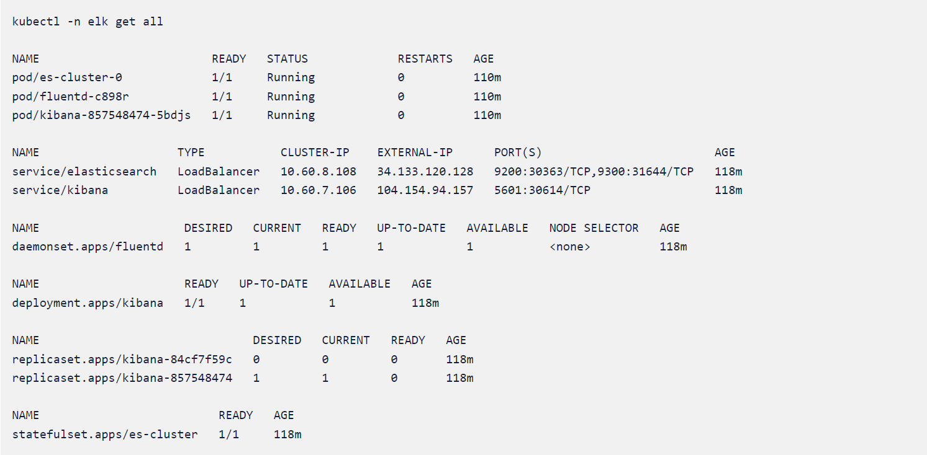Click the CURRENT header in daemonset table
927x455 pixels.
tap(277, 228)
